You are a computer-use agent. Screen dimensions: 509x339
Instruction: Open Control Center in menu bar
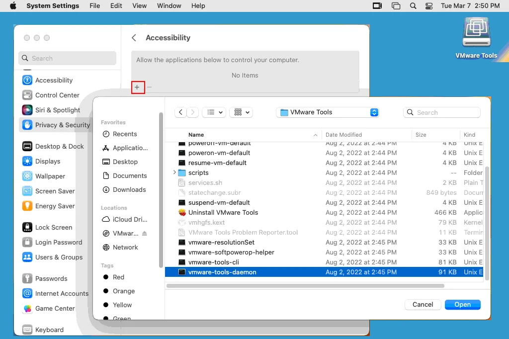pyautogui.click(x=429, y=6)
